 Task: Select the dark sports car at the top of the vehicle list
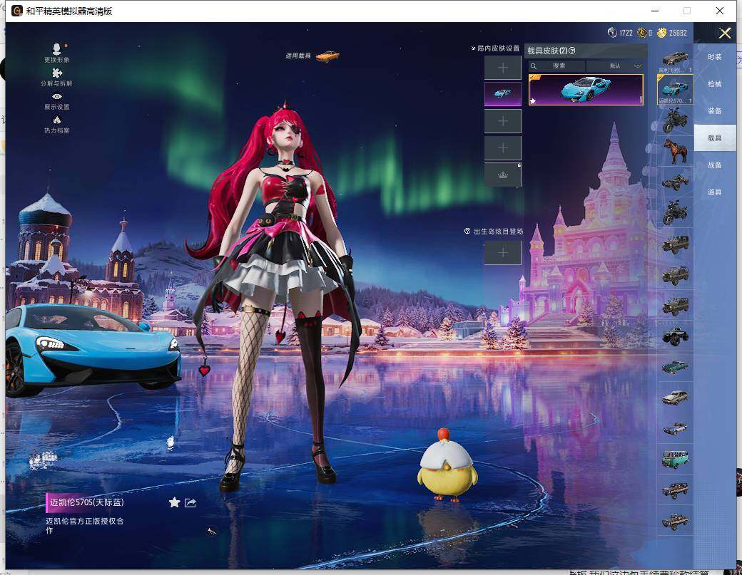click(x=675, y=60)
